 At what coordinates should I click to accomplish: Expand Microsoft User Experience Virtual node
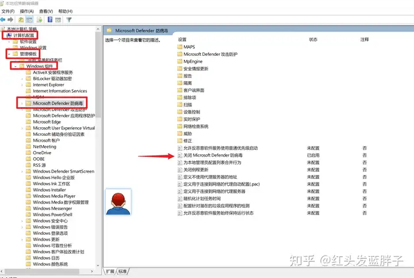22,128
